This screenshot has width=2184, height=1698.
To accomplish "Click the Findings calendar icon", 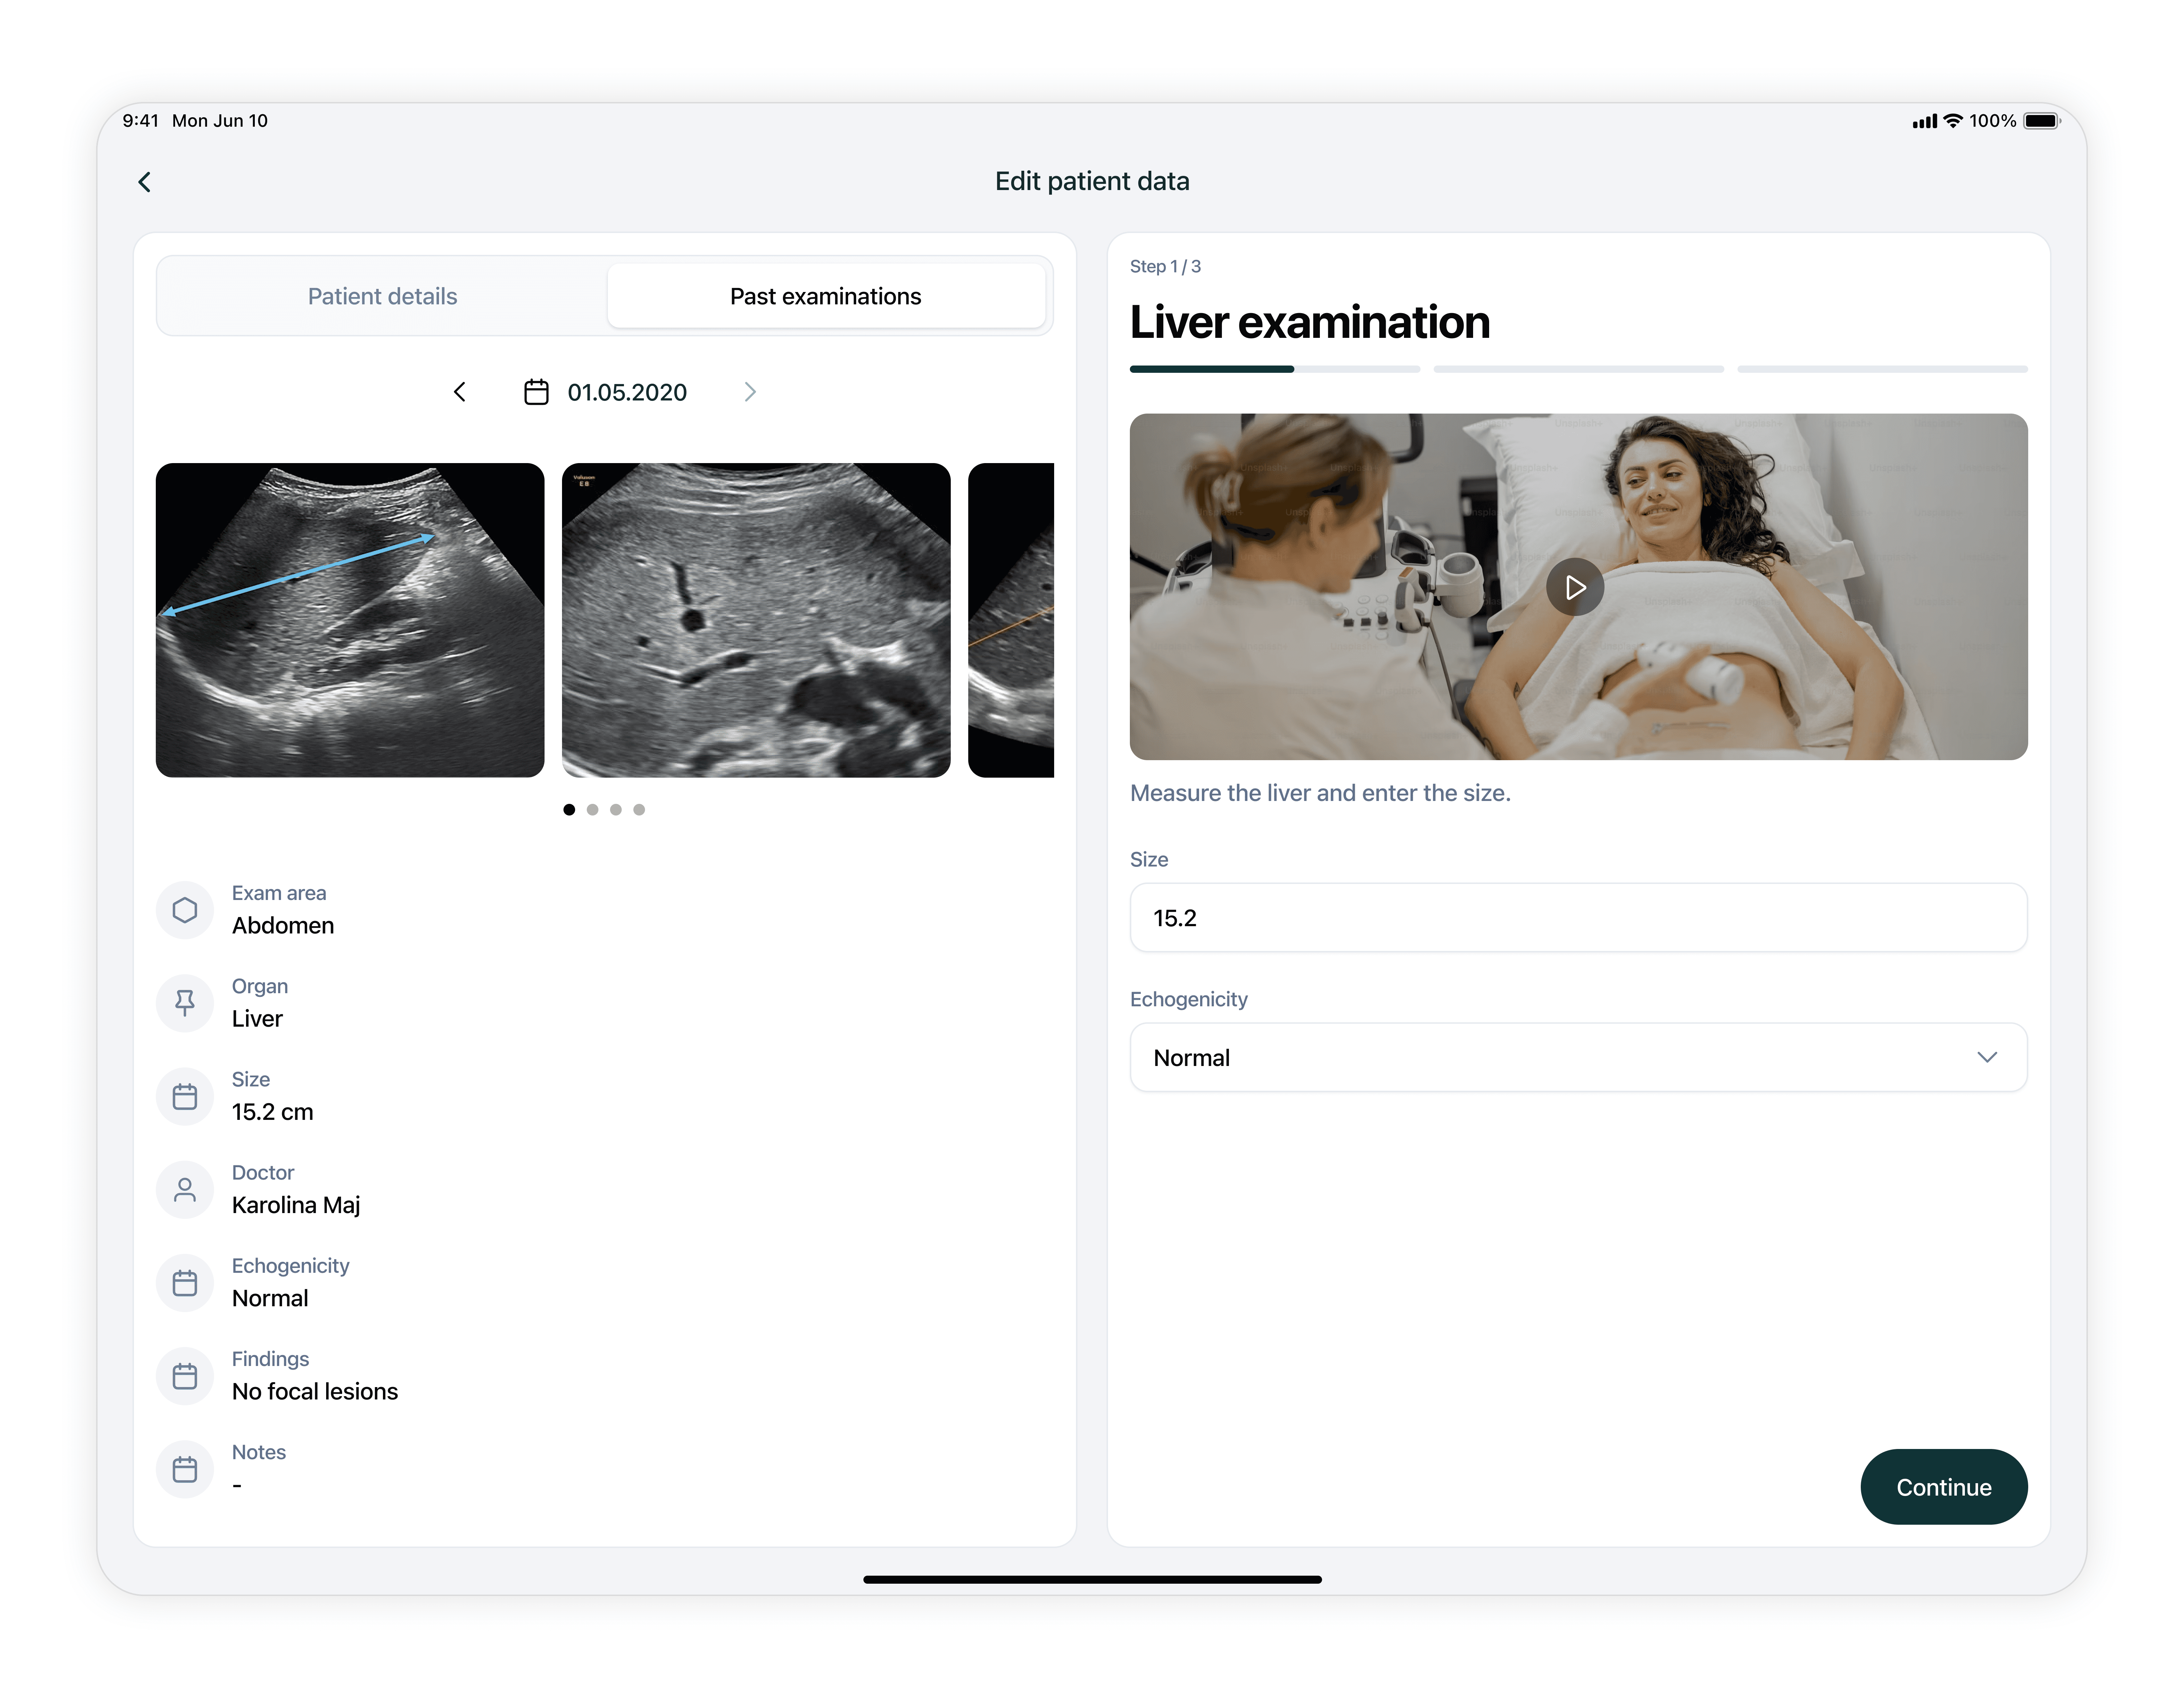I will pos(185,1376).
